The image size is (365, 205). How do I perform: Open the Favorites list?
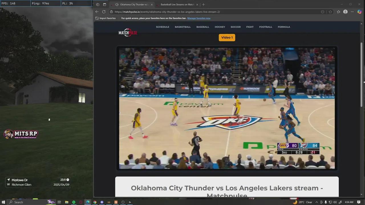tap(338, 12)
